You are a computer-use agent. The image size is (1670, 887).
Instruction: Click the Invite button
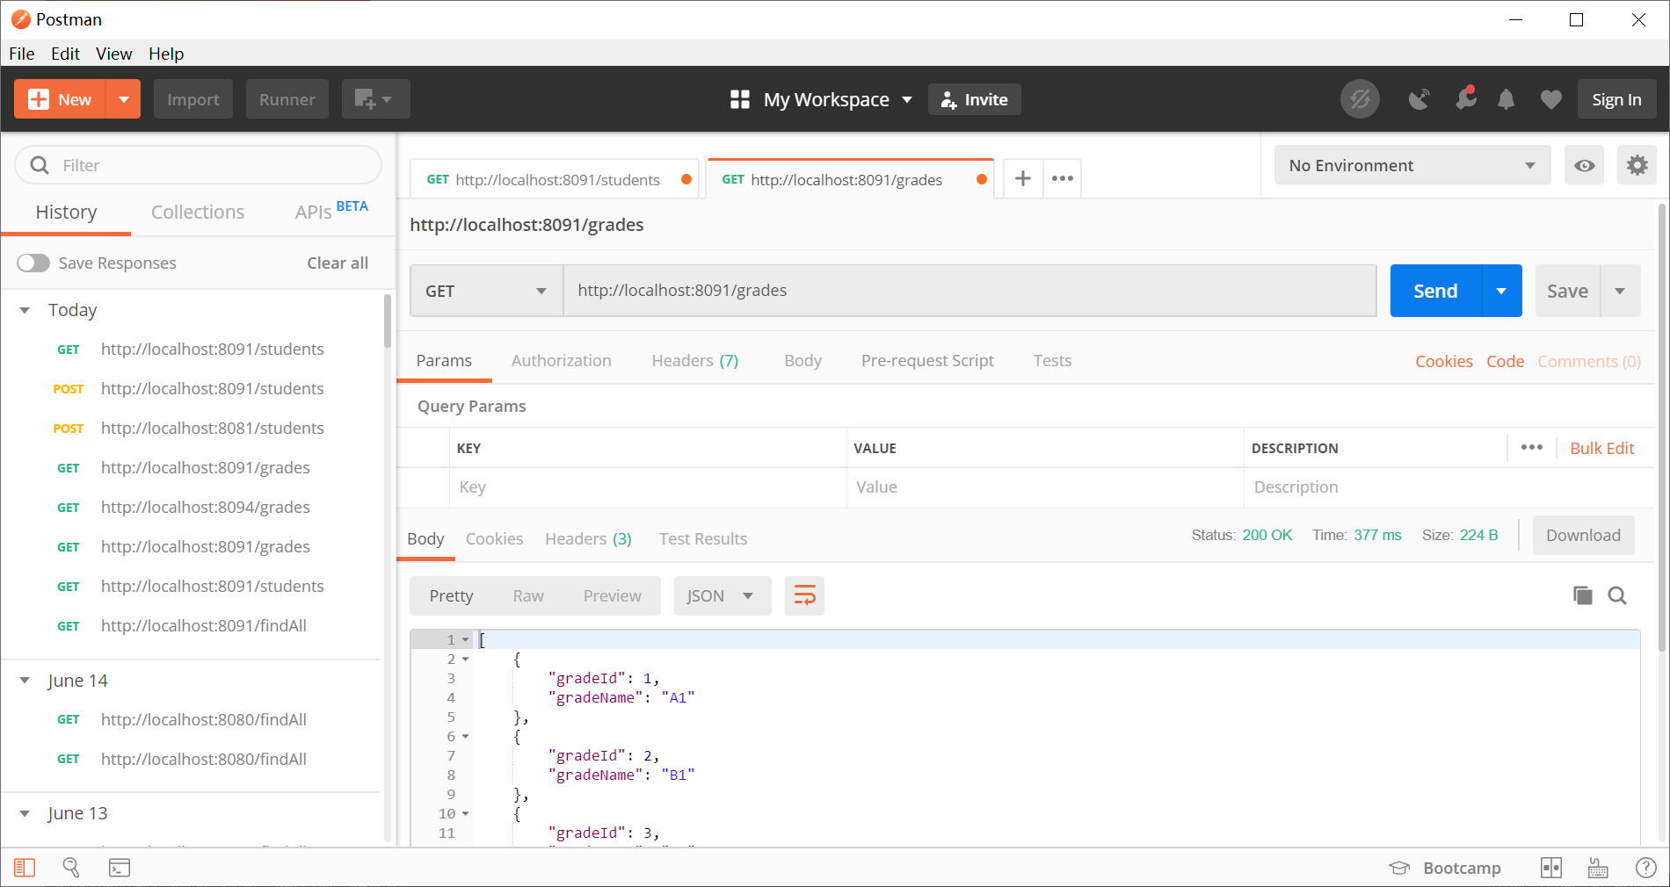click(x=975, y=99)
